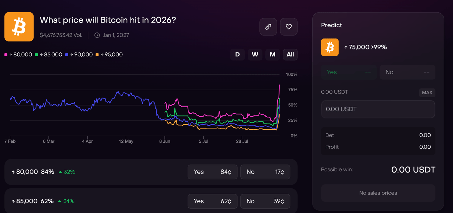This screenshot has height=213, width=453.
Task: Click the Bitcoin icon in Predict panel
Action: (330, 47)
